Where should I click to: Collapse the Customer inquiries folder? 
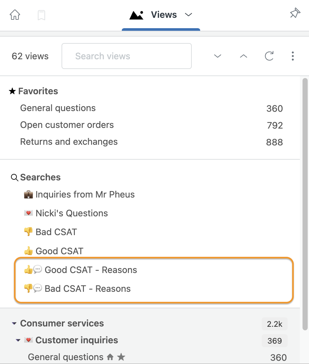18,340
